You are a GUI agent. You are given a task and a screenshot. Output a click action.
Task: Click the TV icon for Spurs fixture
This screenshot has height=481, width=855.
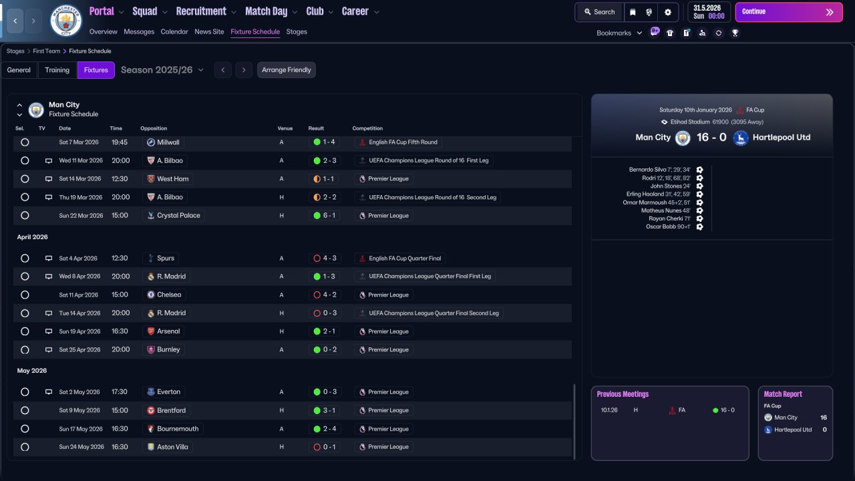click(x=49, y=259)
